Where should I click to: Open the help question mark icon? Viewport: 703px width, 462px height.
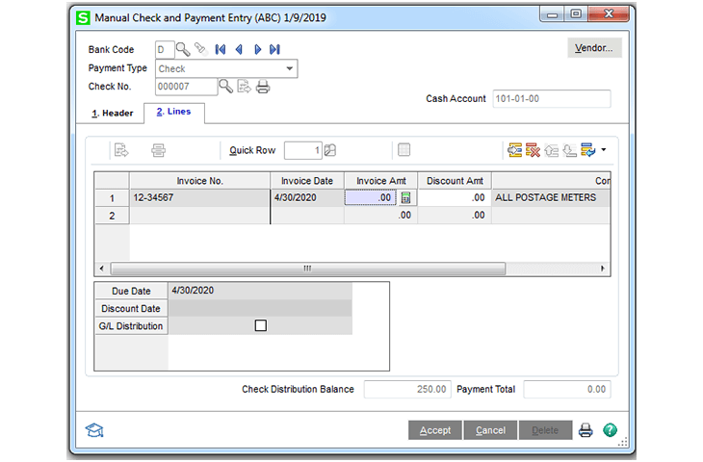click(x=610, y=430)
